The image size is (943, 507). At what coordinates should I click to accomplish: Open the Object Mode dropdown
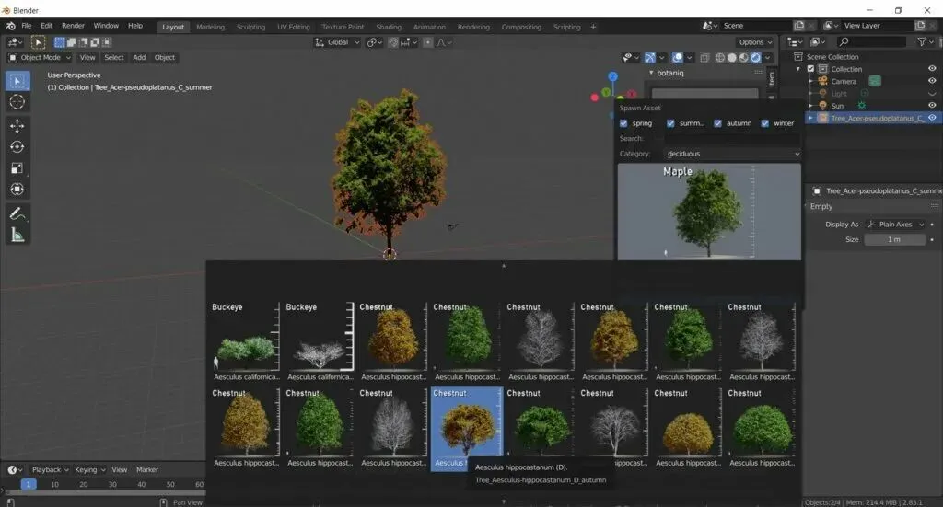[40, 57]
